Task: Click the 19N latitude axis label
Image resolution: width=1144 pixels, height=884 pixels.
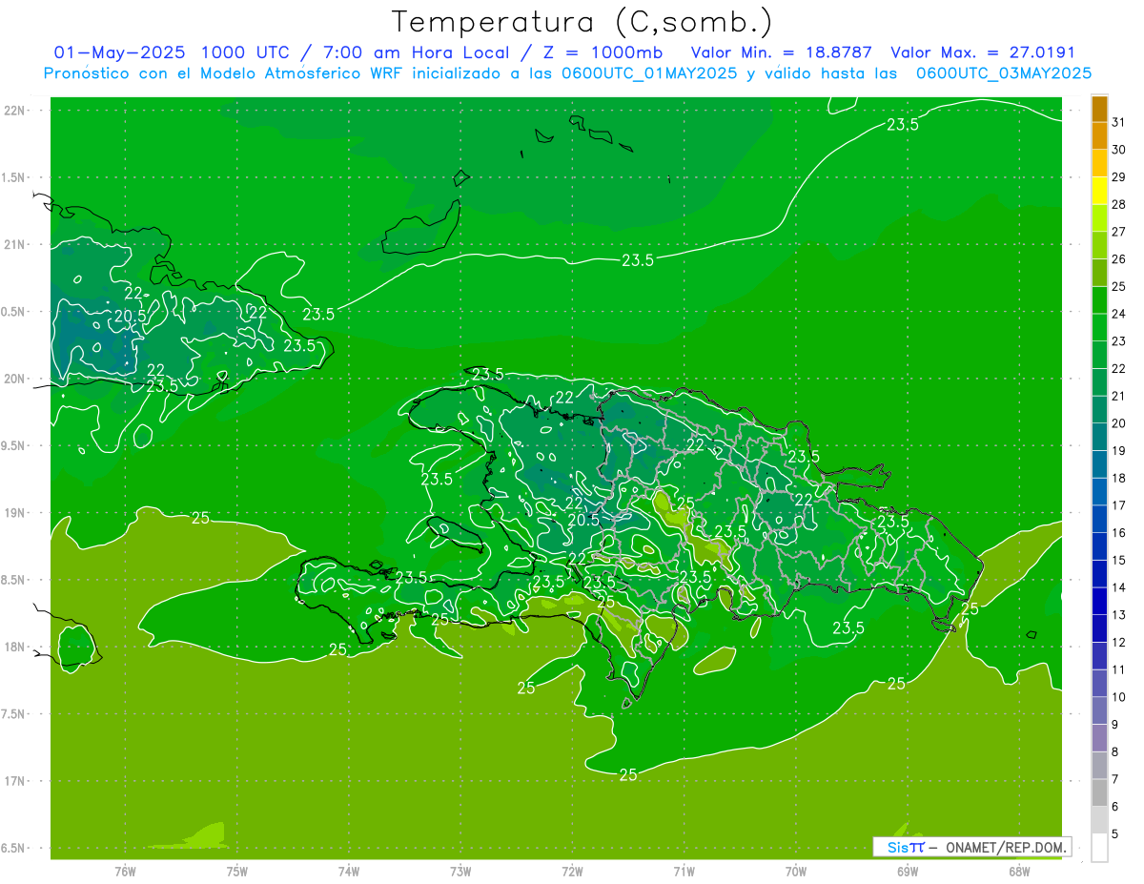Action: click(x=15, y=513)
